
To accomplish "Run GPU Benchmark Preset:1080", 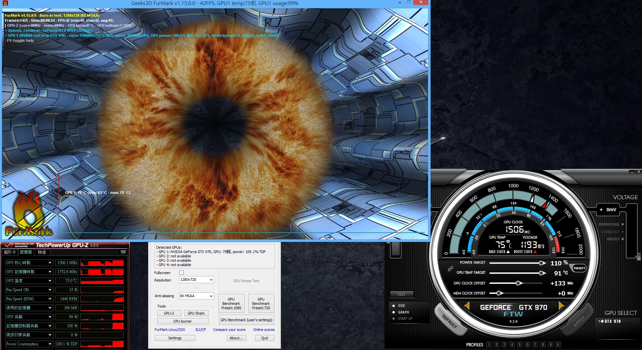I will coord(231,304).
